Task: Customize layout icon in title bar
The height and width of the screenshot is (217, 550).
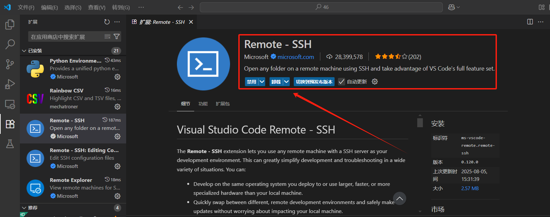Action: tap(542, 7)
